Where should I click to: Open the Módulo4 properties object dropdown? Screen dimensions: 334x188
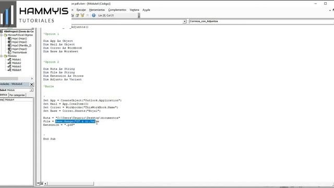coord(31,90)
